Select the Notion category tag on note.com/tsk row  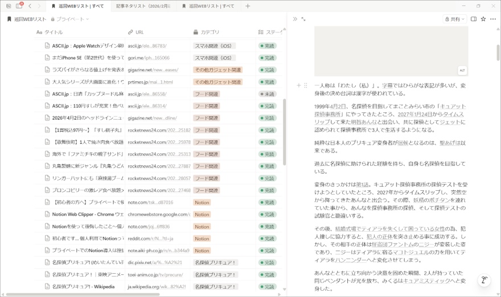point(202,203)
